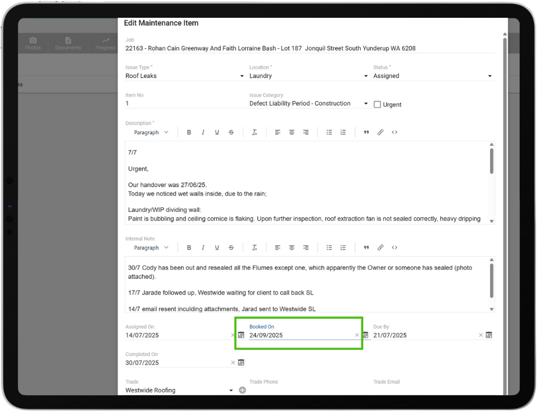Open calendar picker for Completed On date
This screenshot has width=538, height=412.
(x=241, y=363)
